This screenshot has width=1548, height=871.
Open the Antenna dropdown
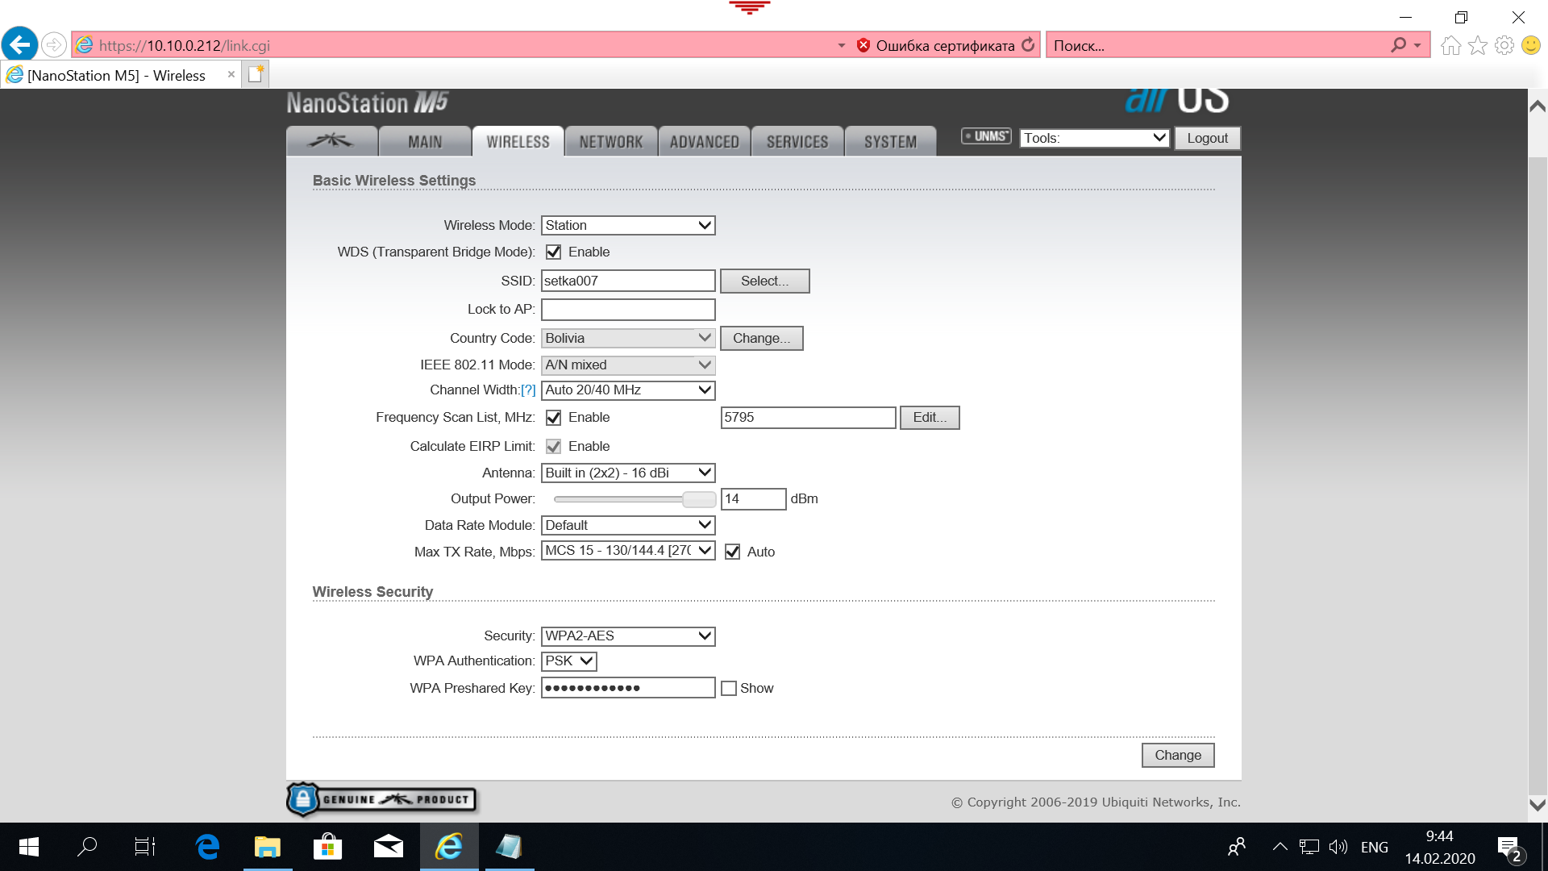(628, 473)
